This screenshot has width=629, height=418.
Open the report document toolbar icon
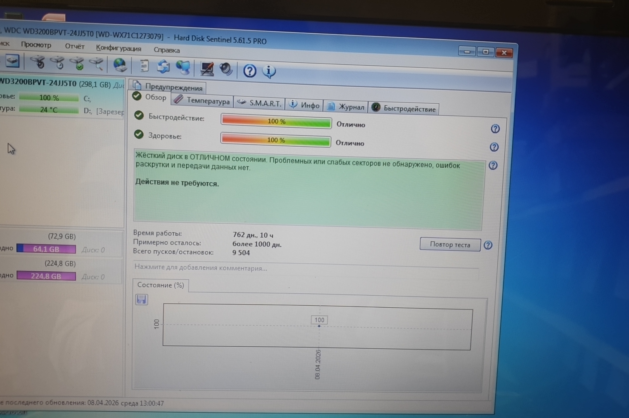pyautogui.click(x=144, y=66)
